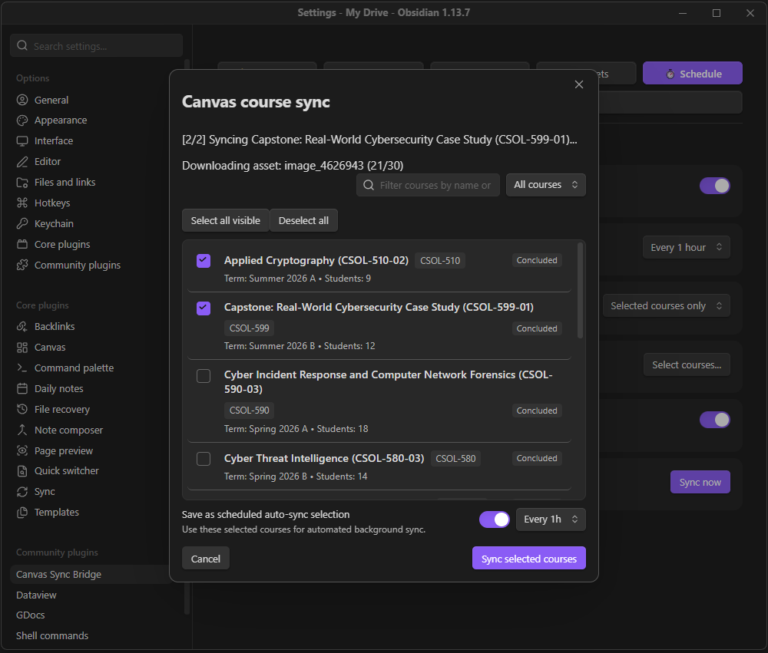Click the Hotkeys command-key icon

(22, 203)
